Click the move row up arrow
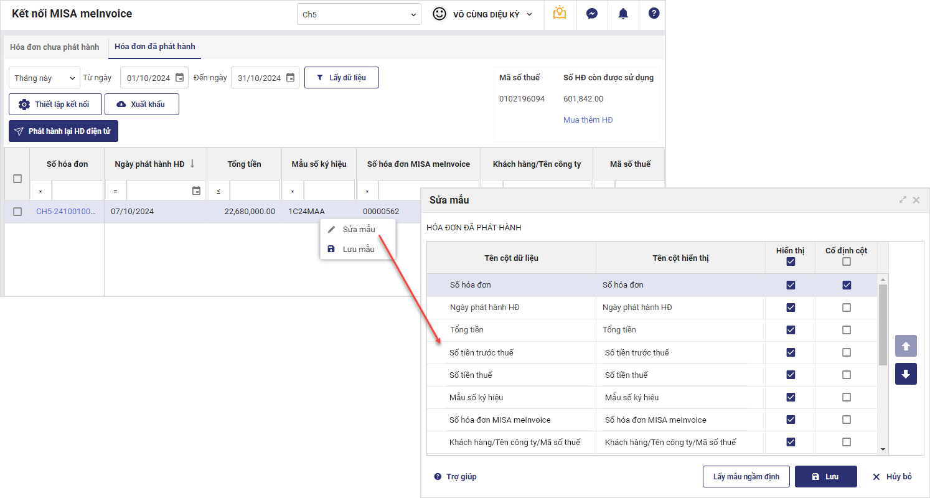Viewport: 930px width, 498px height. click(x=906, y=346)
